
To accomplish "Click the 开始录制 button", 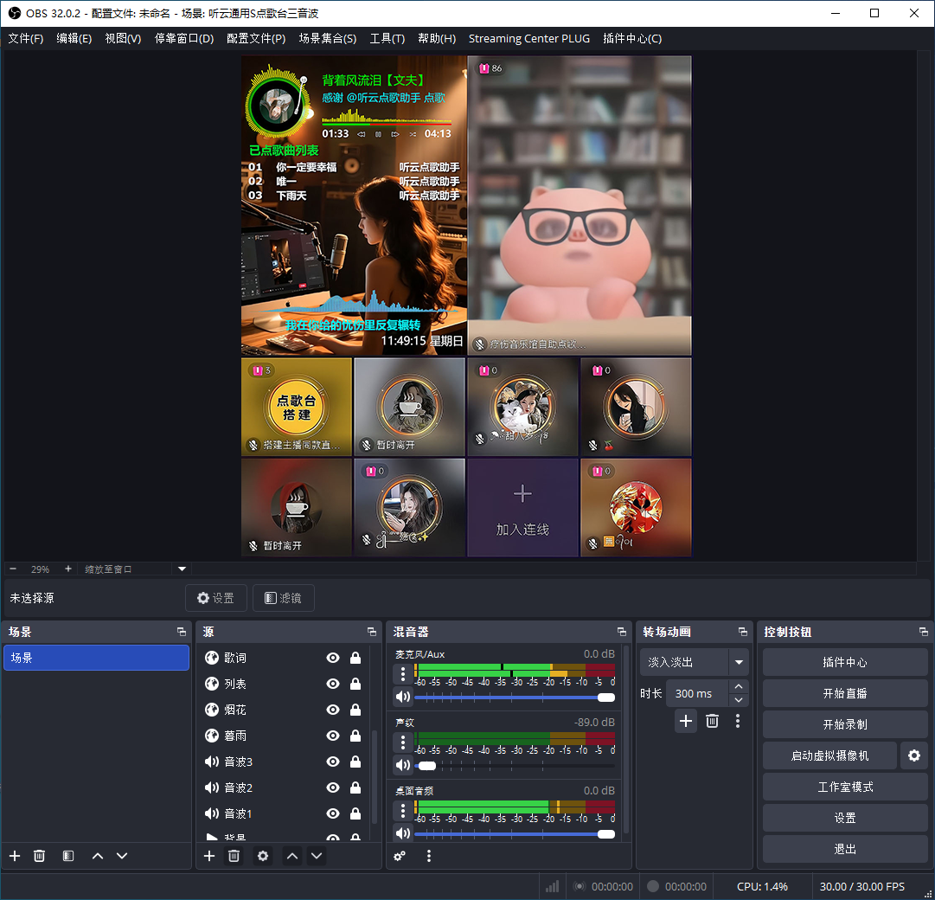I will point(844,724).
